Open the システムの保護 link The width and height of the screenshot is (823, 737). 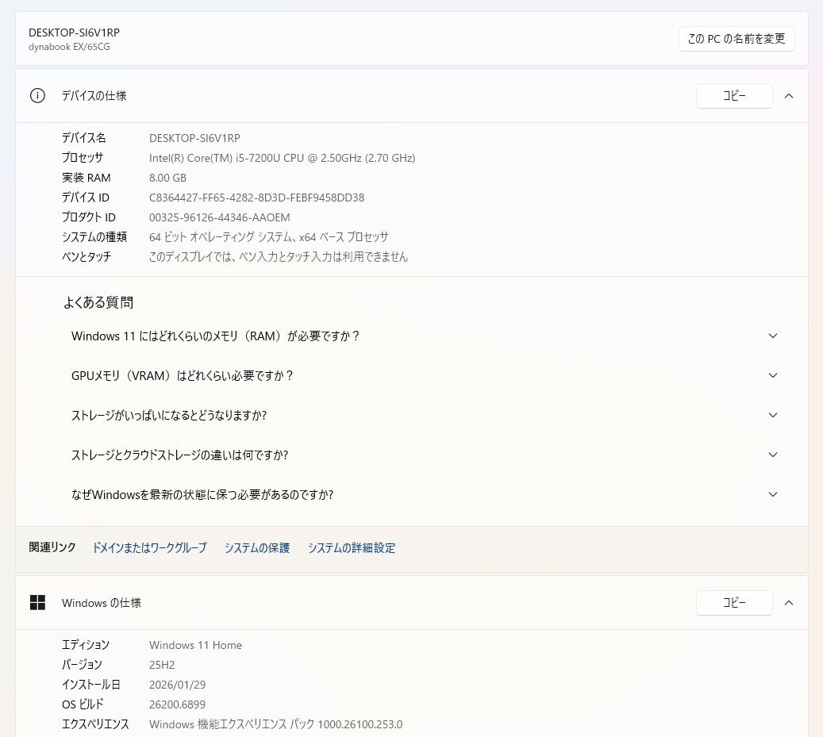tap(257, 547)
